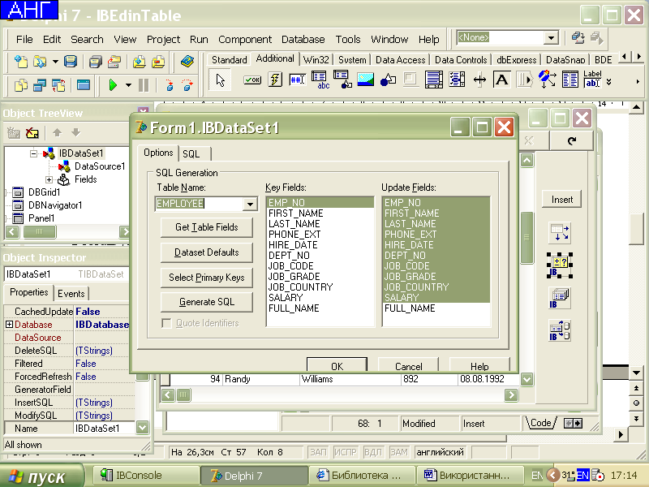The width and height of the screenshot is (649, 487).
Task: Click the Code tab at editor bottom
Action: pyautogui.click(x=540, y=423)
